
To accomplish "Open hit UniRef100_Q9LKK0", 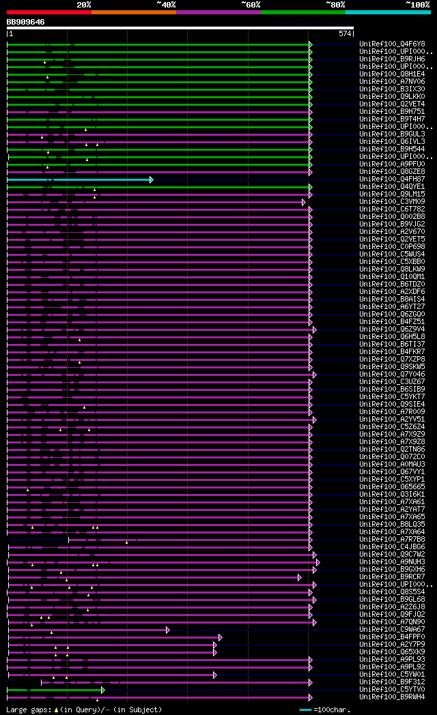I will pos(392,97).
